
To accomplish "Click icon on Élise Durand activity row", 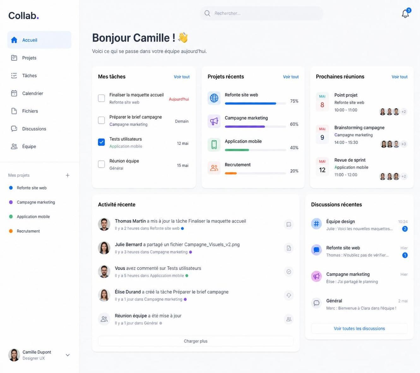I will pyautogui.click(x=288, y=295).
